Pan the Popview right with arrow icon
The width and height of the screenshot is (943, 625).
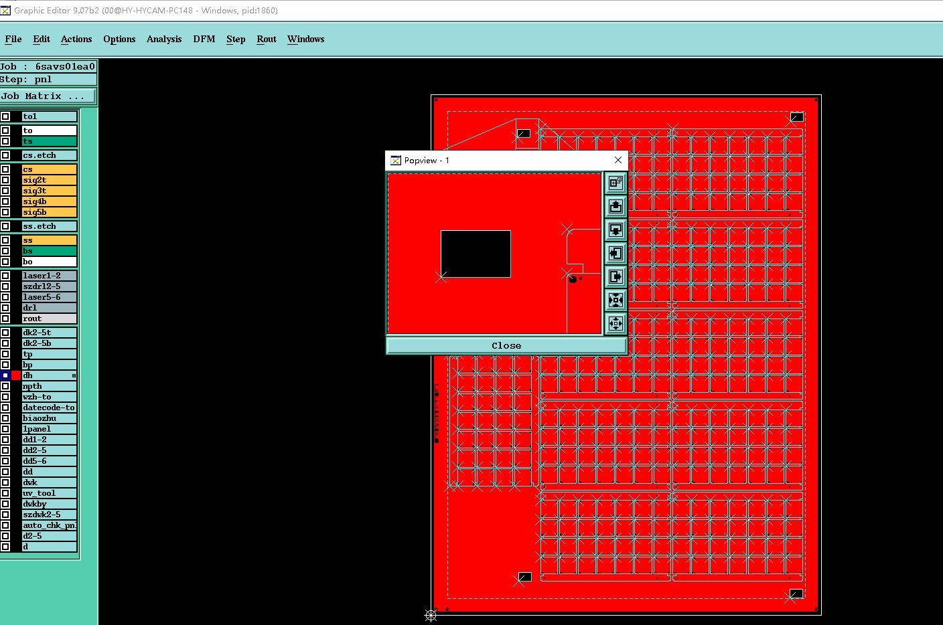(x=615, y=276)
